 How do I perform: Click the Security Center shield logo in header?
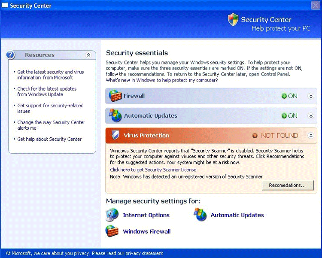point(233,19)
